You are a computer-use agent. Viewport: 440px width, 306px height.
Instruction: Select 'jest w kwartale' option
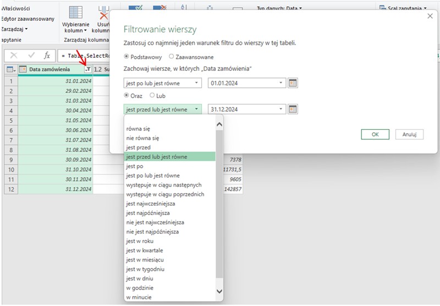click(x=169, y=251)
